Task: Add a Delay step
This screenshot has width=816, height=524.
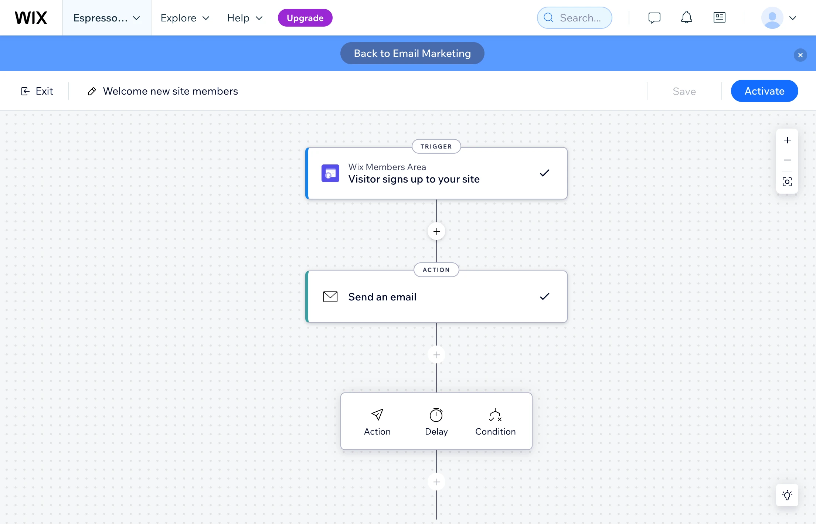Action: (x=436, y=421)
